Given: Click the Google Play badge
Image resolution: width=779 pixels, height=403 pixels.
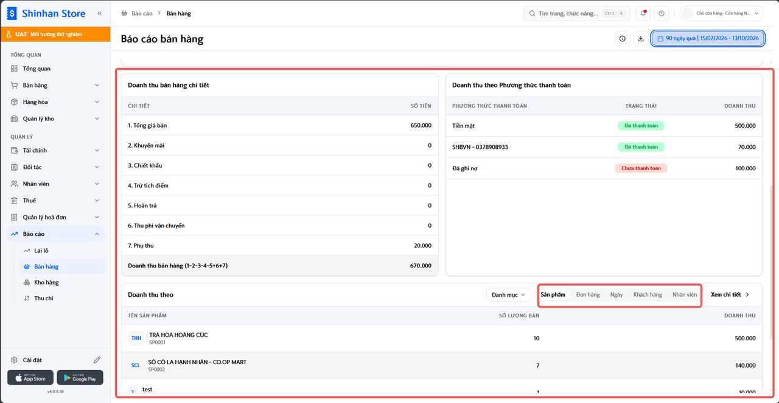Looking at the screenshot, I should click(x=80, y=377).
